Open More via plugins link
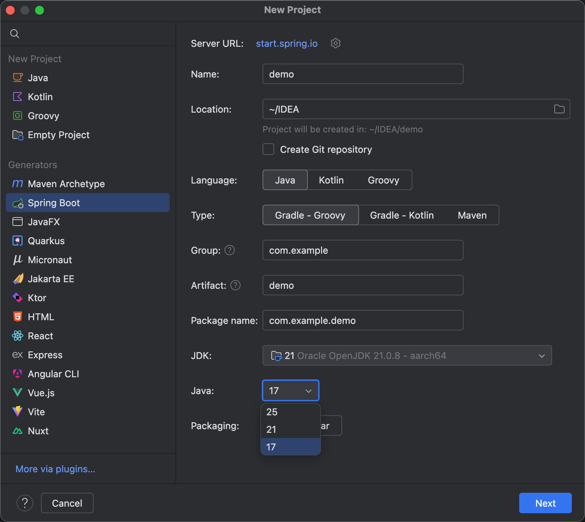 55,469
